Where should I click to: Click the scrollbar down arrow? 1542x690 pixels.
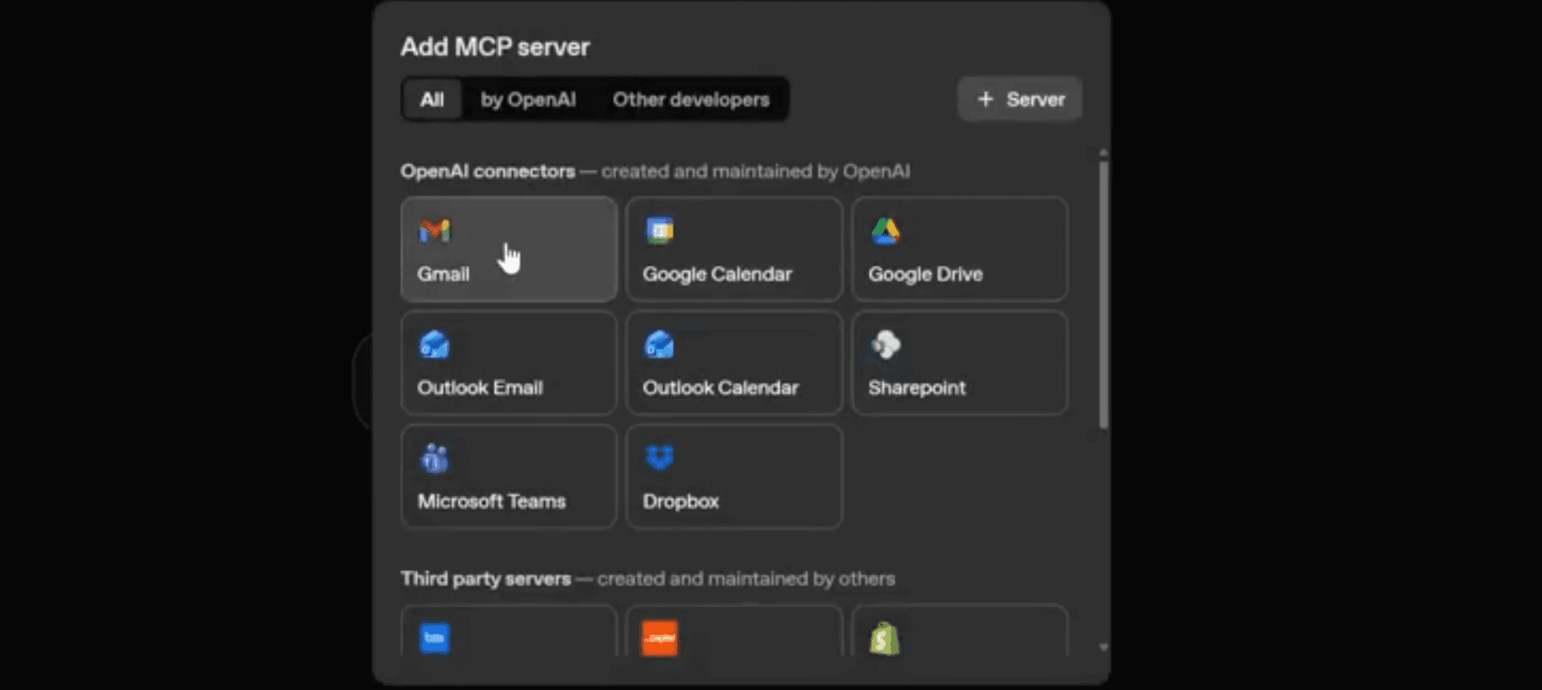[1104, 647]
